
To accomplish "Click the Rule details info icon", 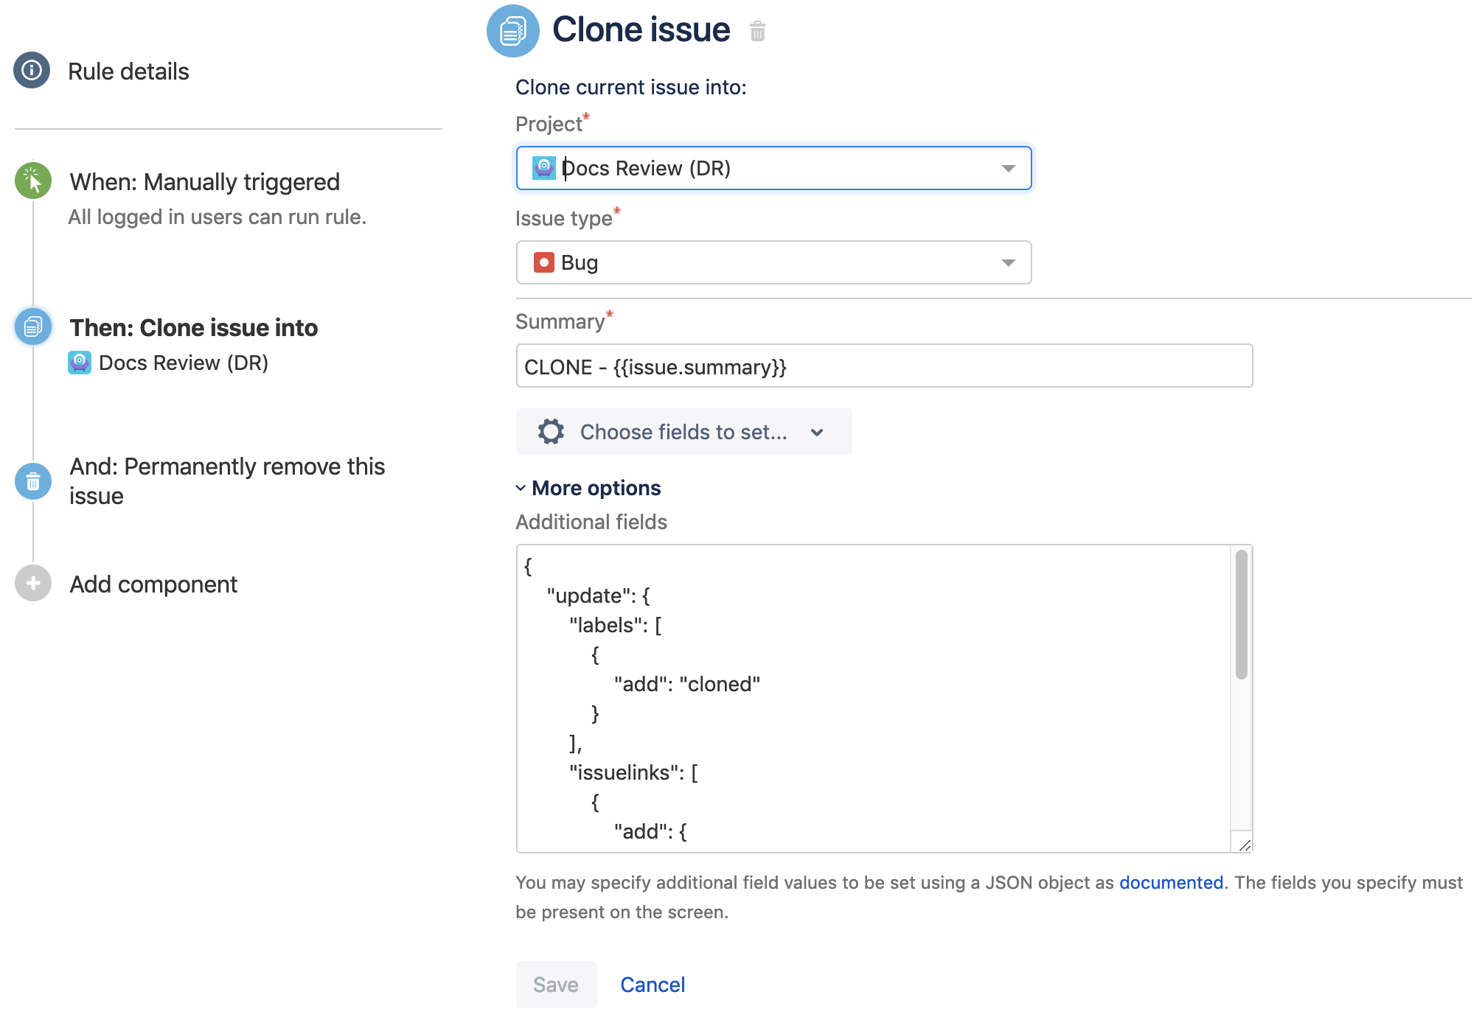I will [32, 71].
